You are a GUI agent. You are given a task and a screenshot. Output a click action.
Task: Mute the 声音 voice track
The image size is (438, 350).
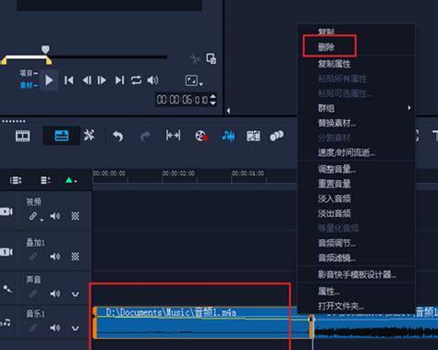point(55,294)
